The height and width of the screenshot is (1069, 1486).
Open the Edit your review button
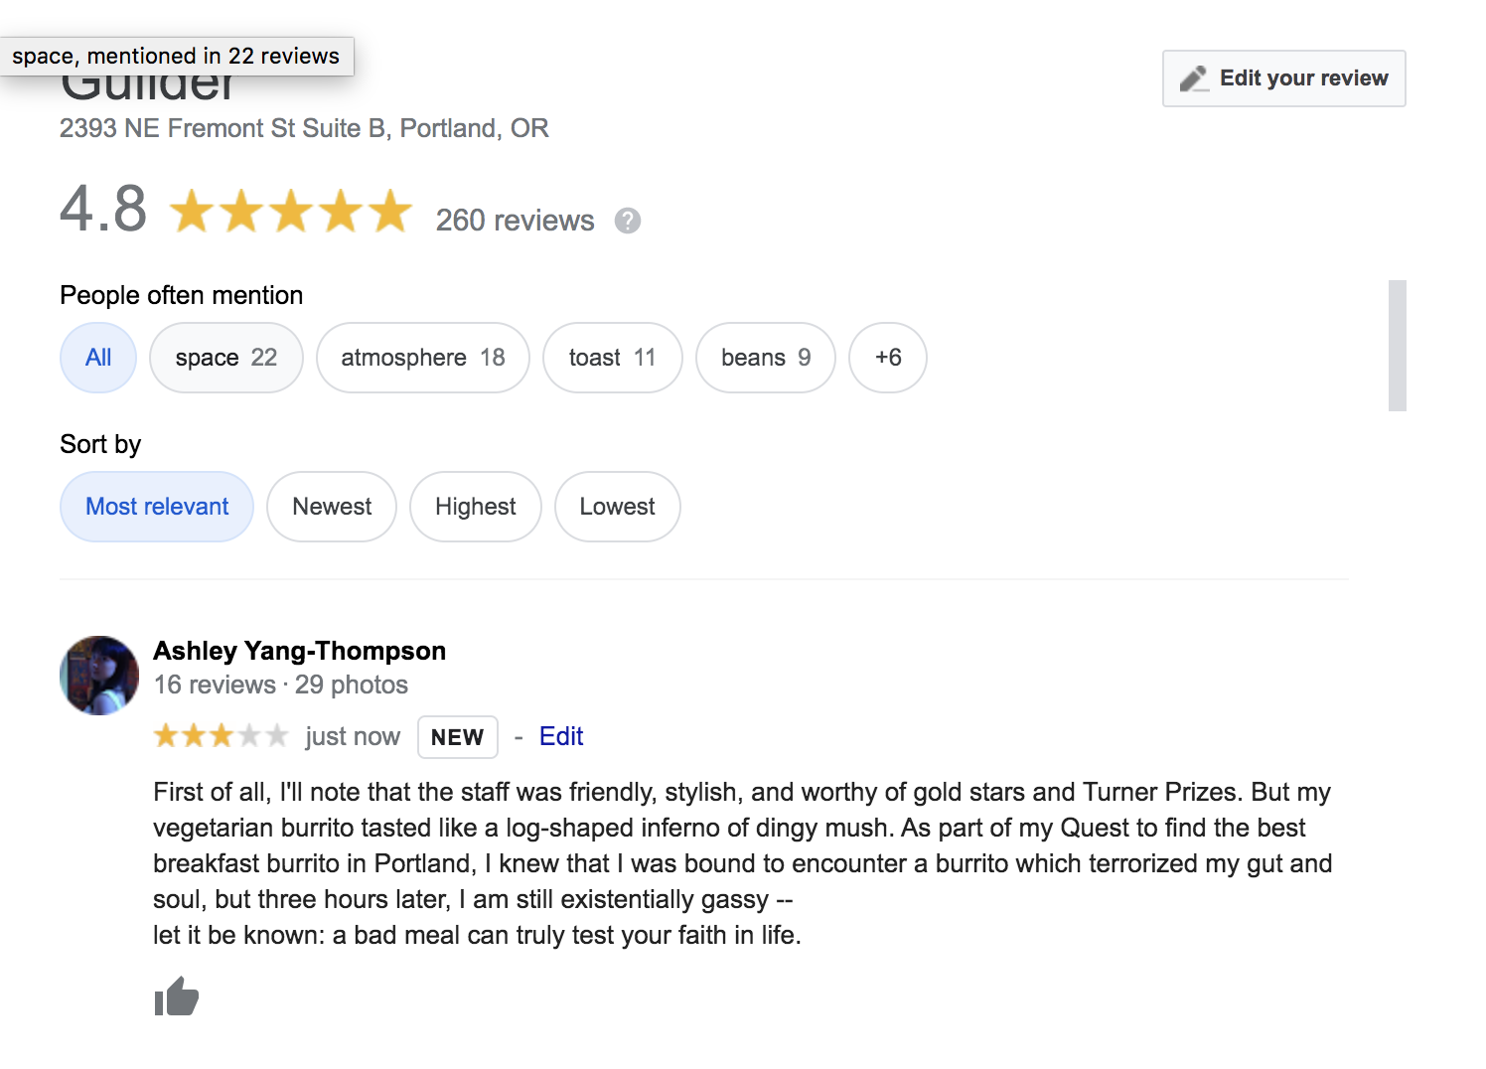coord(1283,78)
